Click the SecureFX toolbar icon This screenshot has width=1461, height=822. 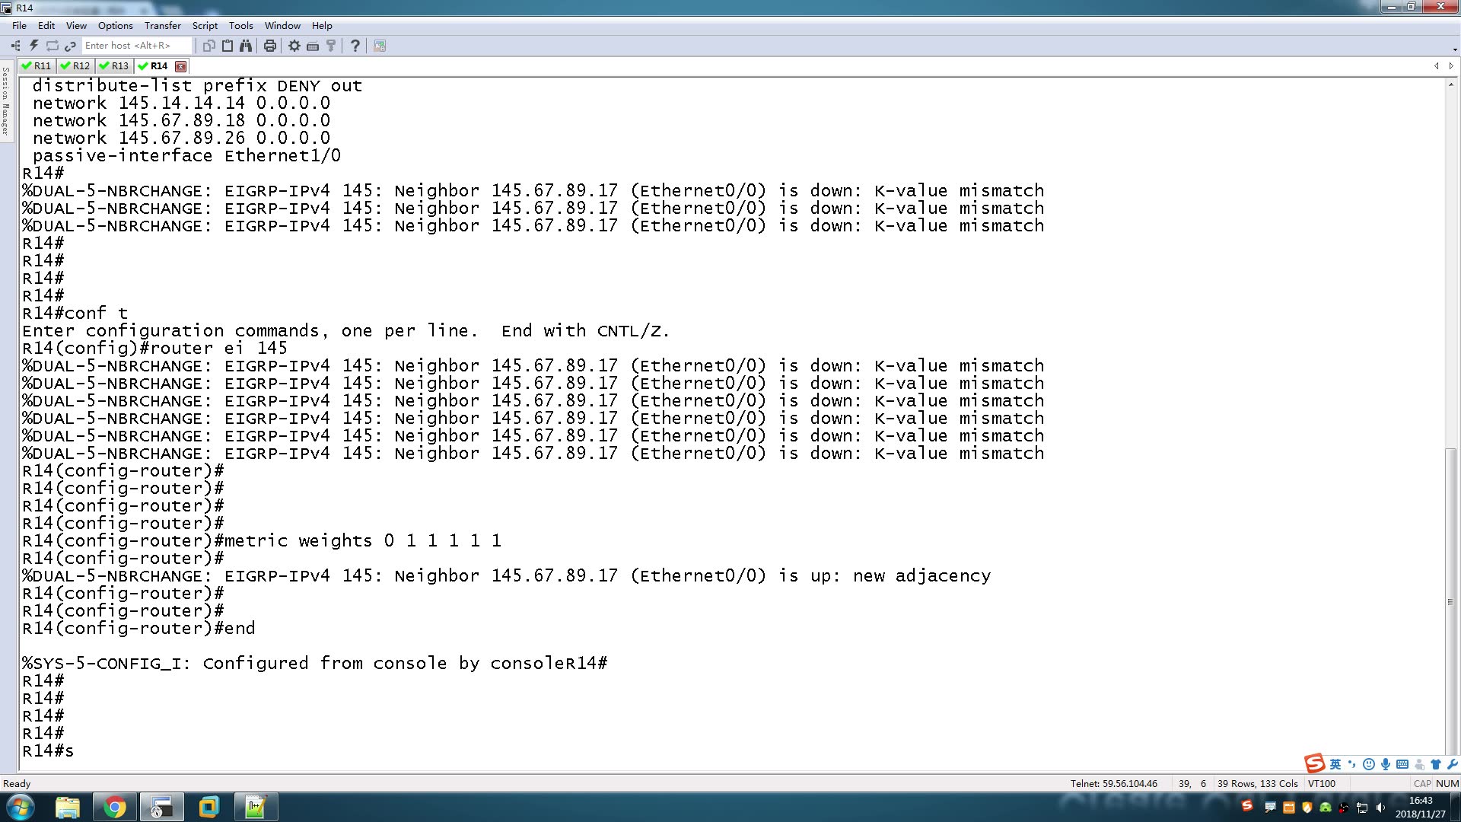coord(380,46)
